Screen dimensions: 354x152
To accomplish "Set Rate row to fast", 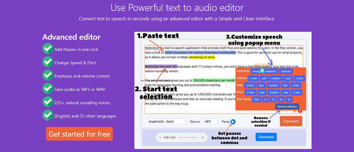I will (285, 85).
